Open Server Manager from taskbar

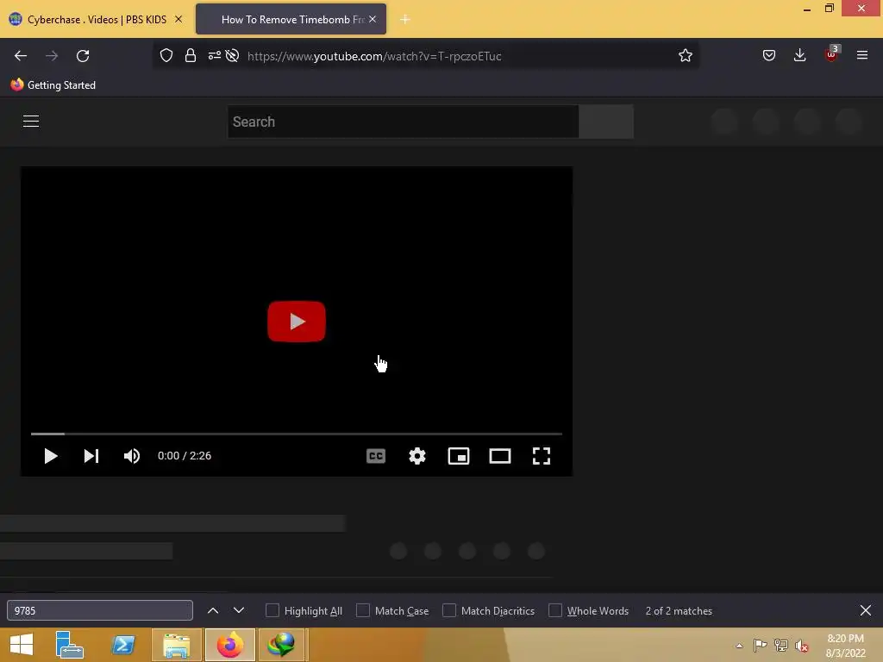click(x=69, y=645)
